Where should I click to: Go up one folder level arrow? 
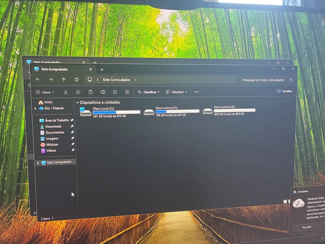64,80
